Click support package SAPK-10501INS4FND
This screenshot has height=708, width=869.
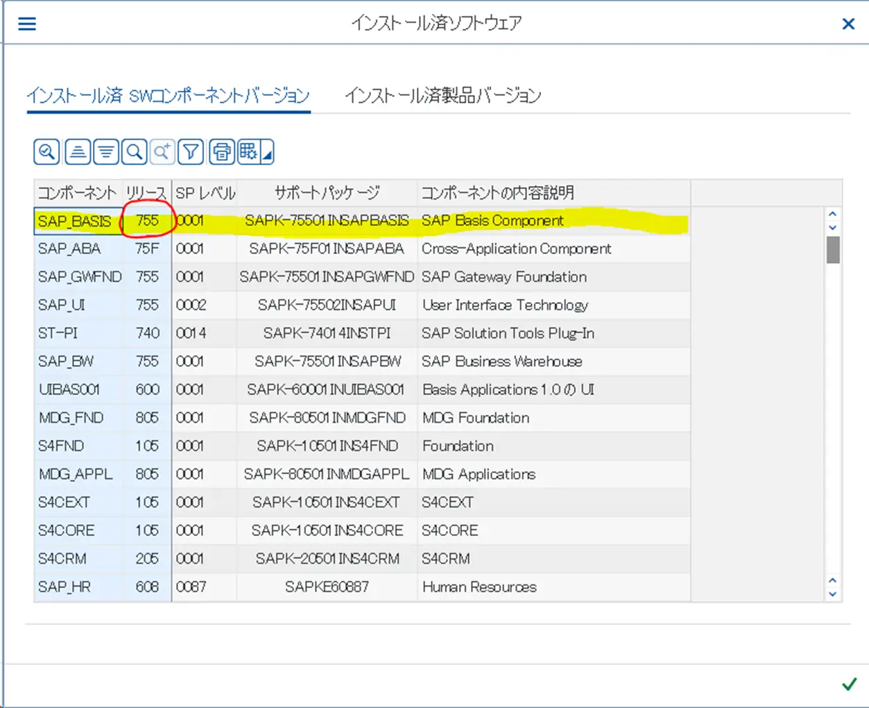point(327,446)
